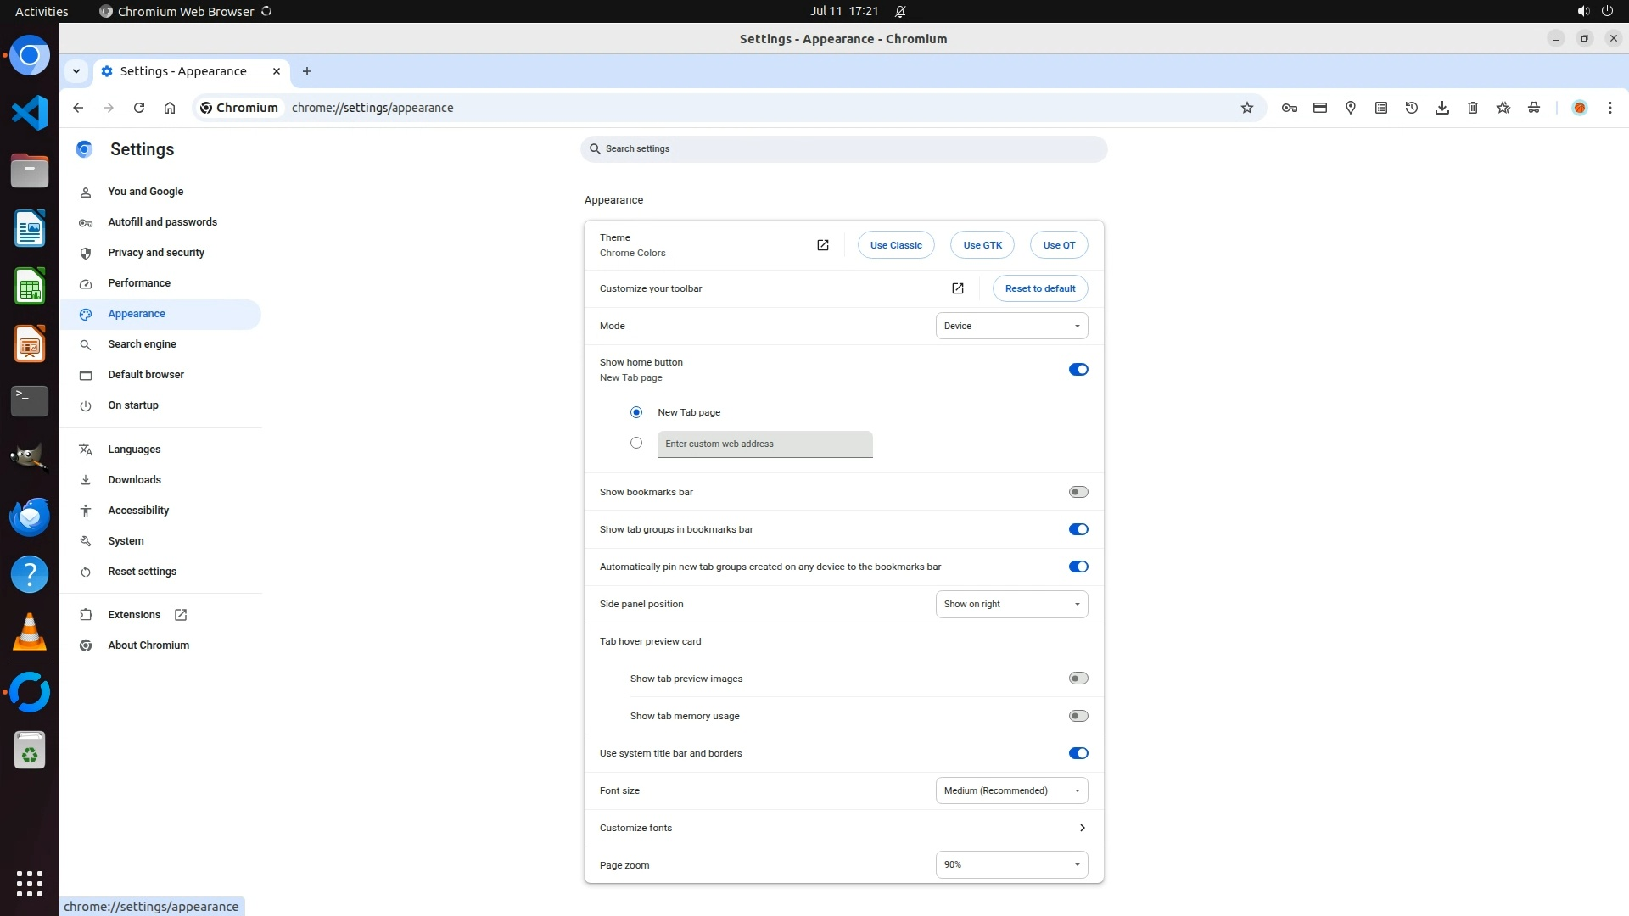Select the custom web address radio button
This screenshot has width=1629, height=916.
point(636,443)
